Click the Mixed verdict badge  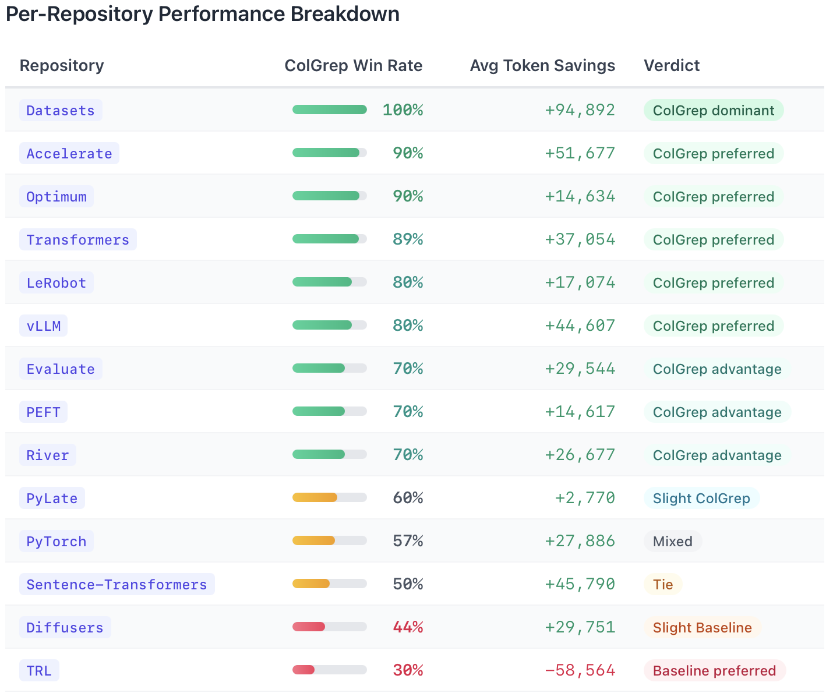[x=672, y=542]
